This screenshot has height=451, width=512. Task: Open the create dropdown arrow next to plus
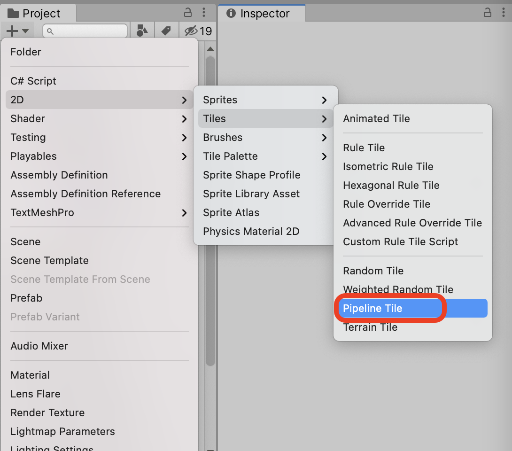click(25, 31)
